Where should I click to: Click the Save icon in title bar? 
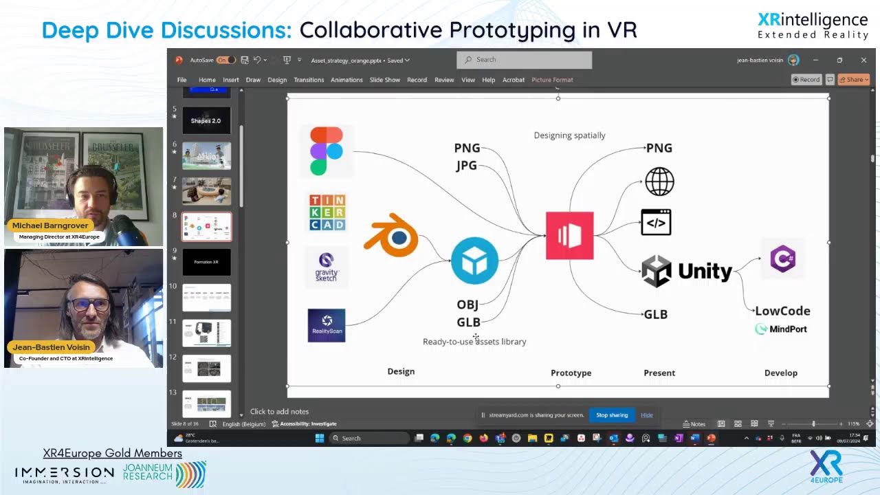pos(244,60)
